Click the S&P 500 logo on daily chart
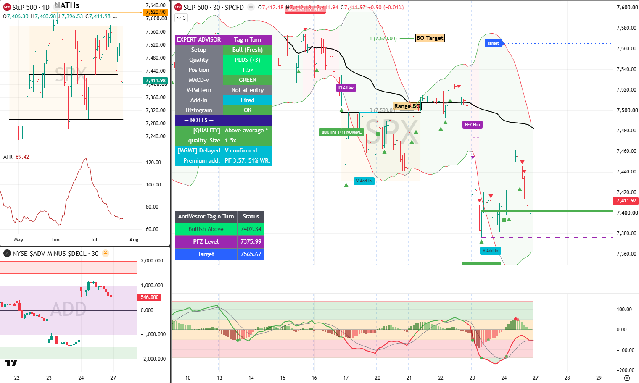 click(7, 7)
